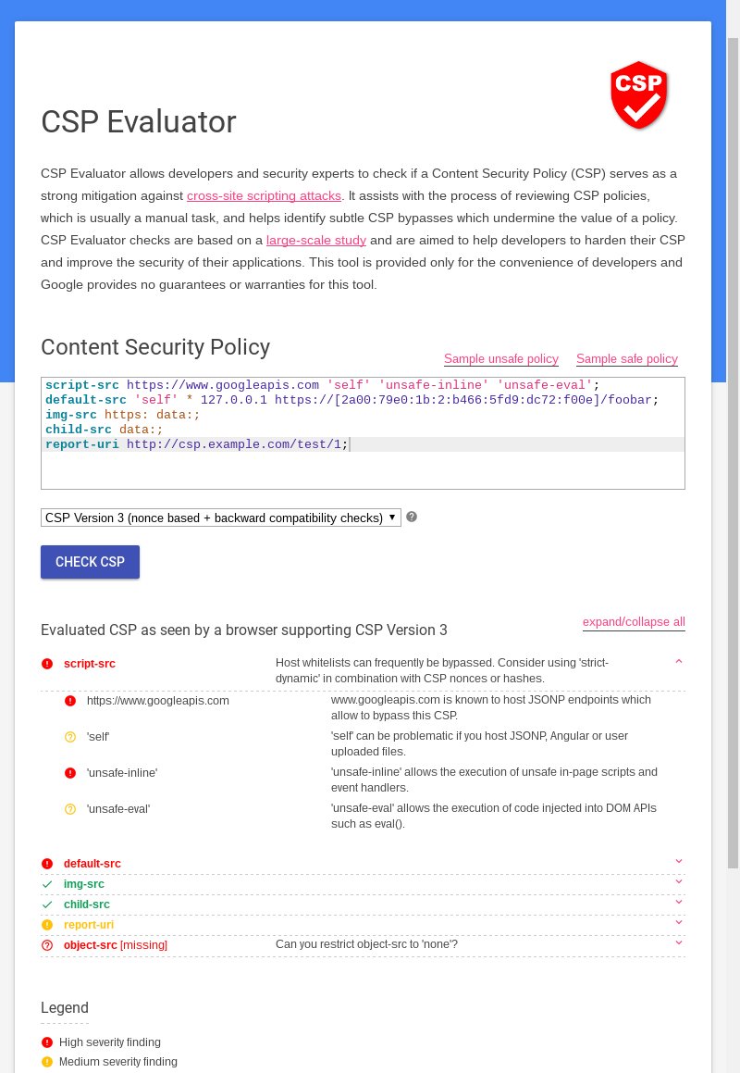Click the 'unsafe-eval' finding label
The height and width of the screenshot is (1073, 740).
pyautogui.click(x=118, y=809)
